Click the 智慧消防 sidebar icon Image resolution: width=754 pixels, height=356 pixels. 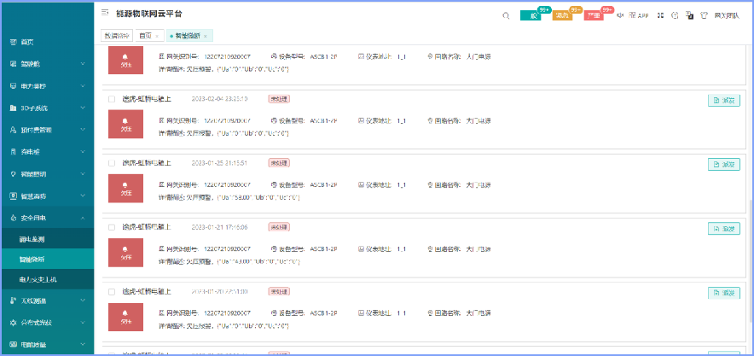(x=13, y=196)
